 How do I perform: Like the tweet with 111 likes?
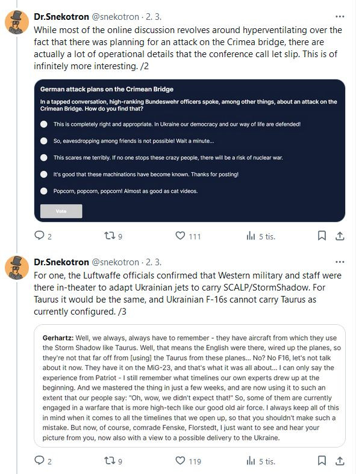(x=180, y=235)
